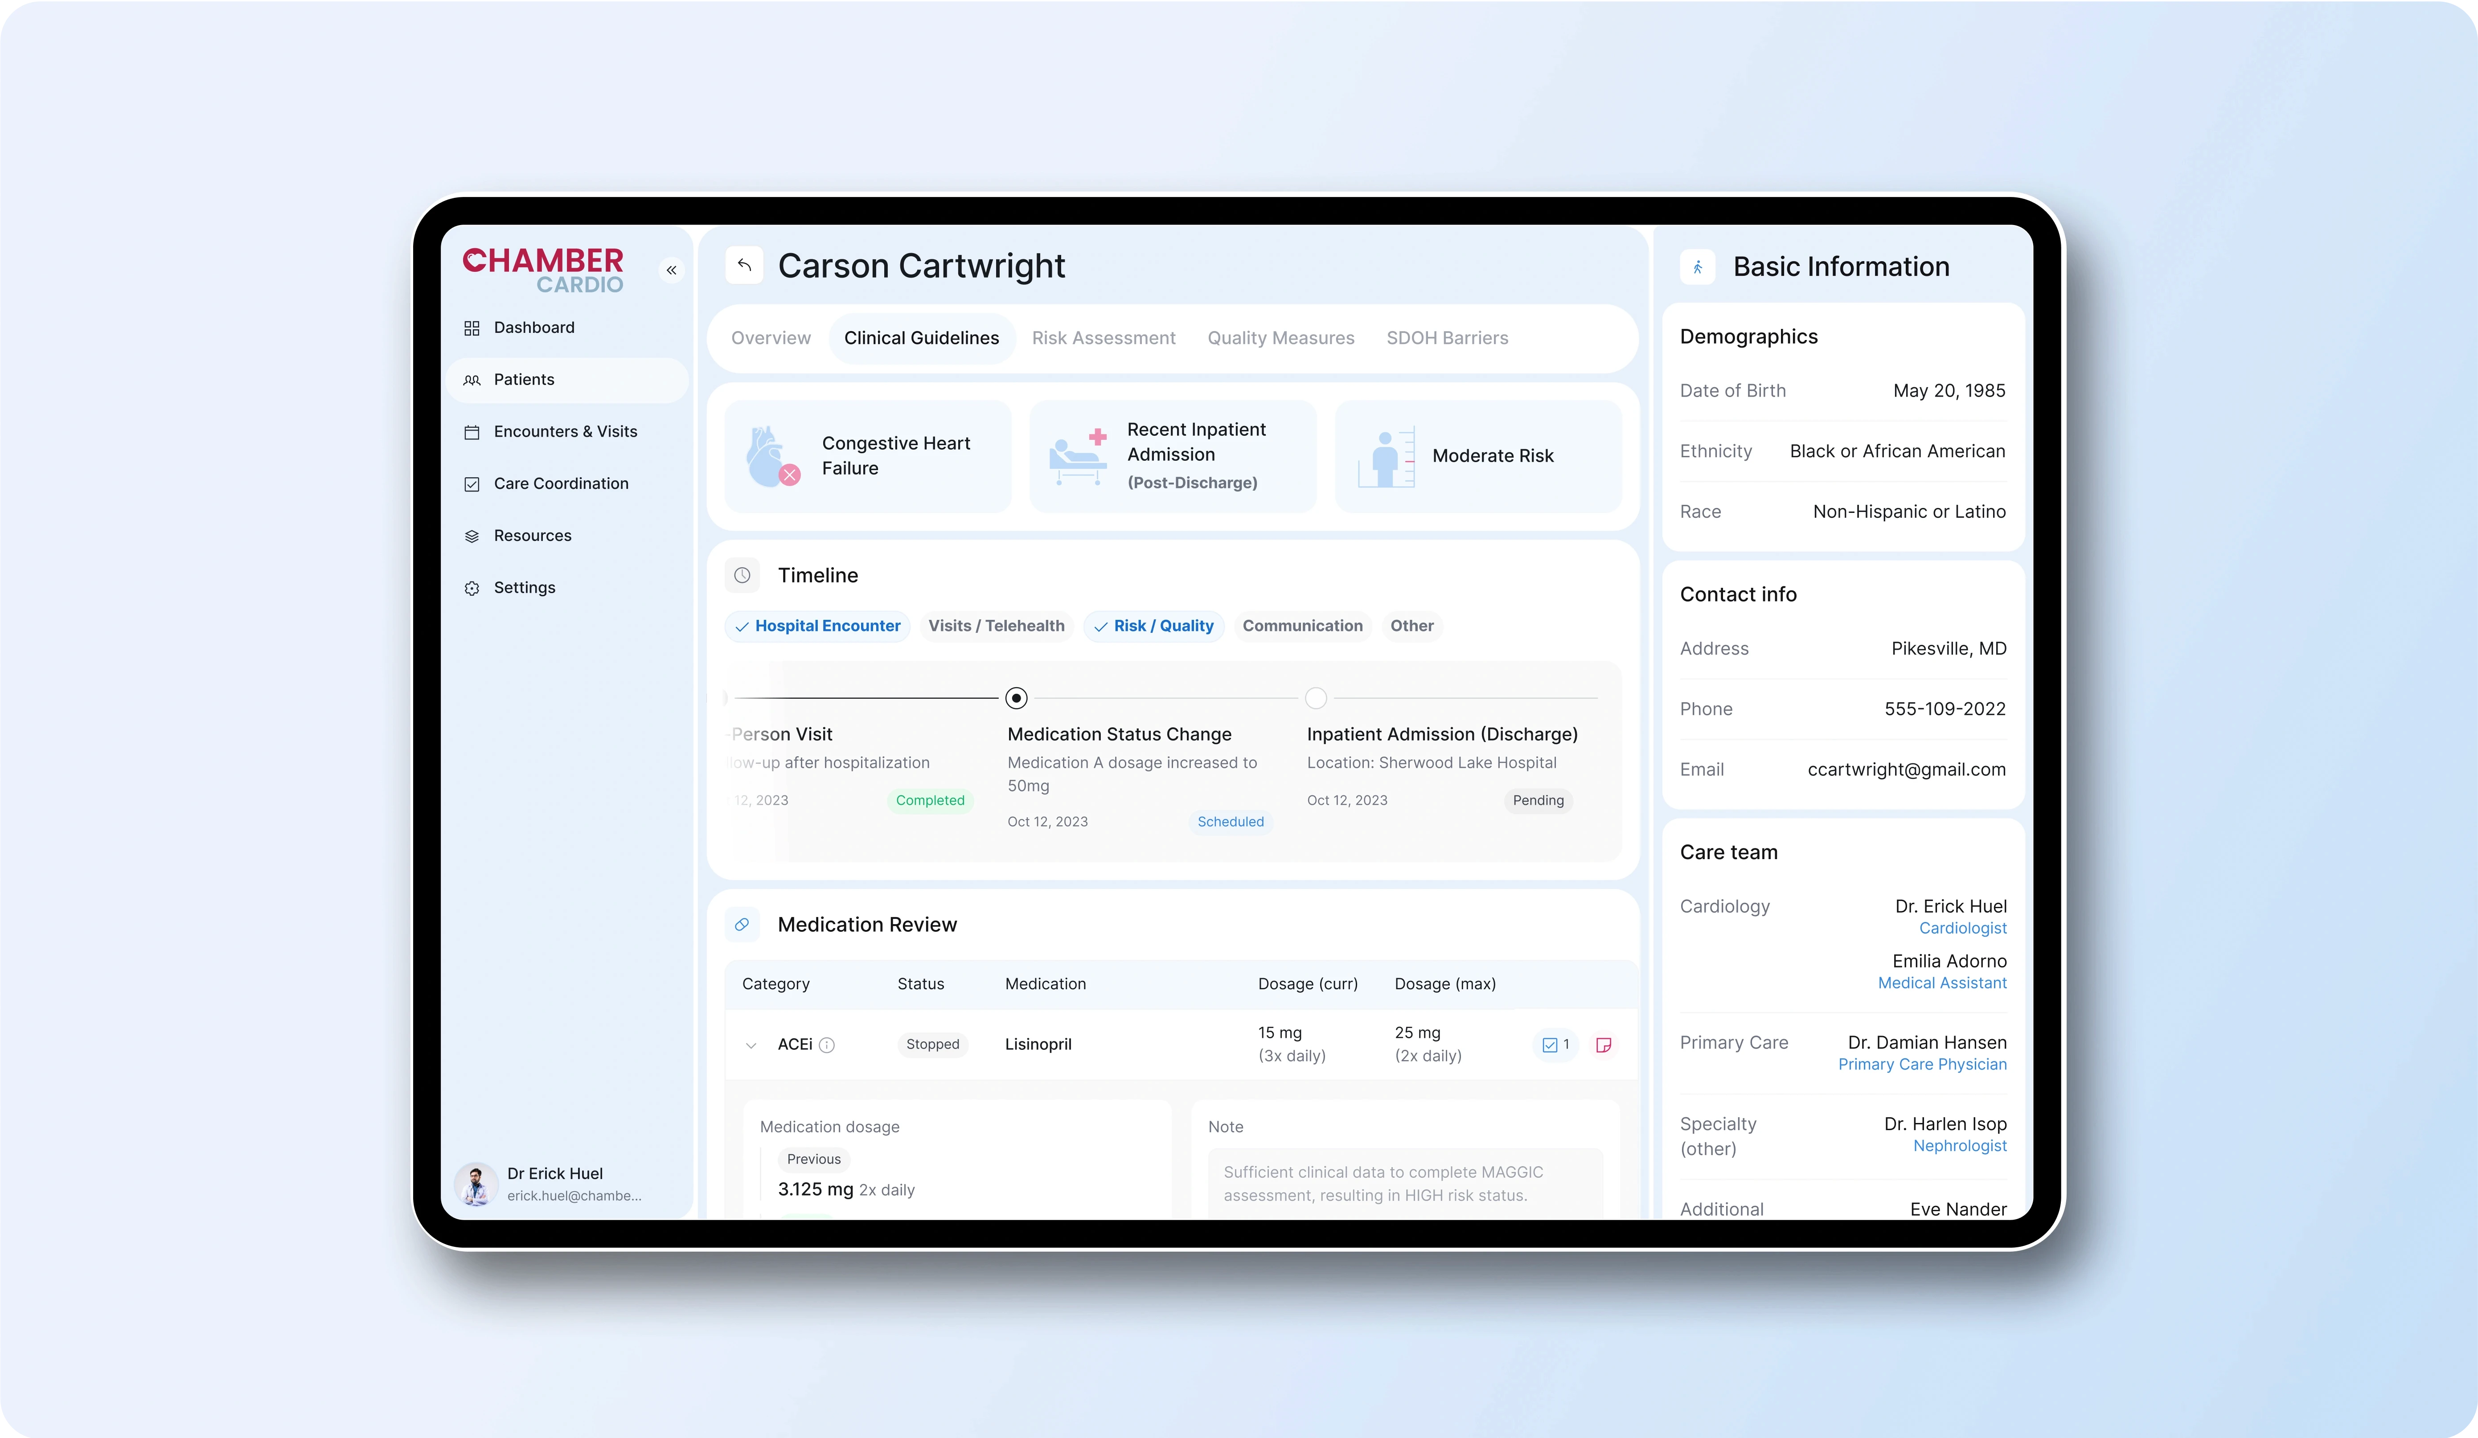Viewport: 2478px width, 1438px height.
Task: Select Patients in the sidebar
Action: (524, 379)
